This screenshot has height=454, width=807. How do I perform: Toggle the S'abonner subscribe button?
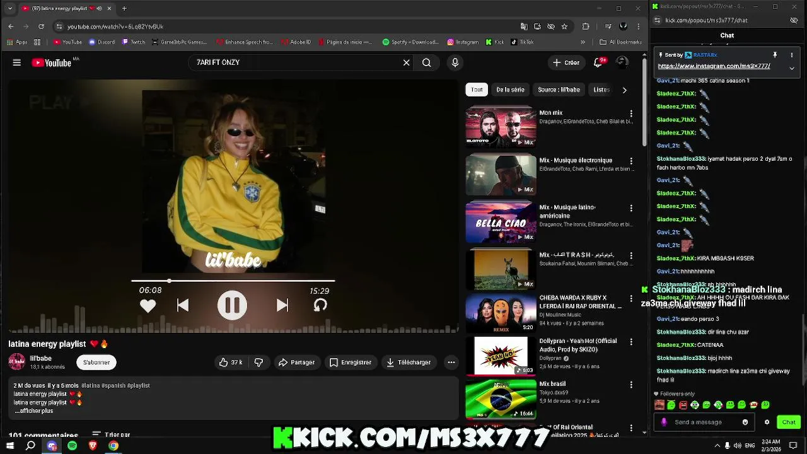tap(96, 362)
